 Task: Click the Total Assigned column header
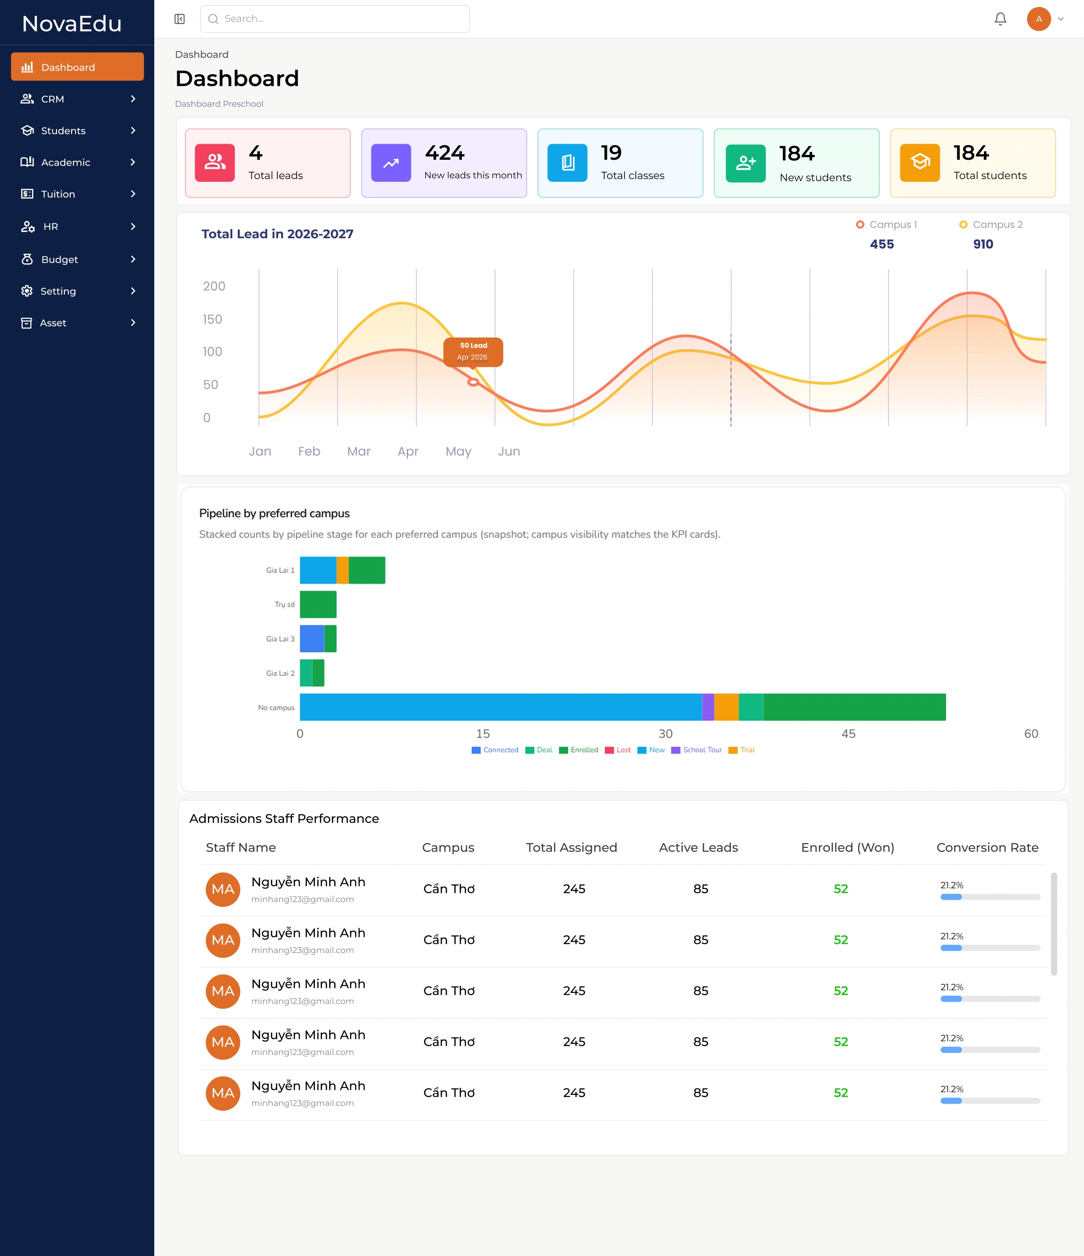(571, 847)
